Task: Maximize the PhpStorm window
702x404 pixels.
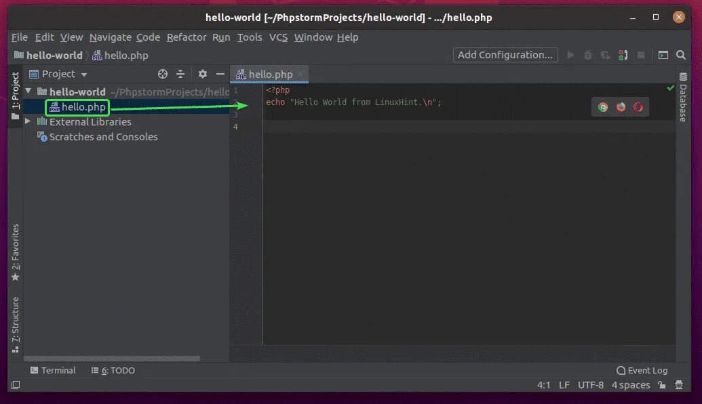Action: (x=655, y=17)
